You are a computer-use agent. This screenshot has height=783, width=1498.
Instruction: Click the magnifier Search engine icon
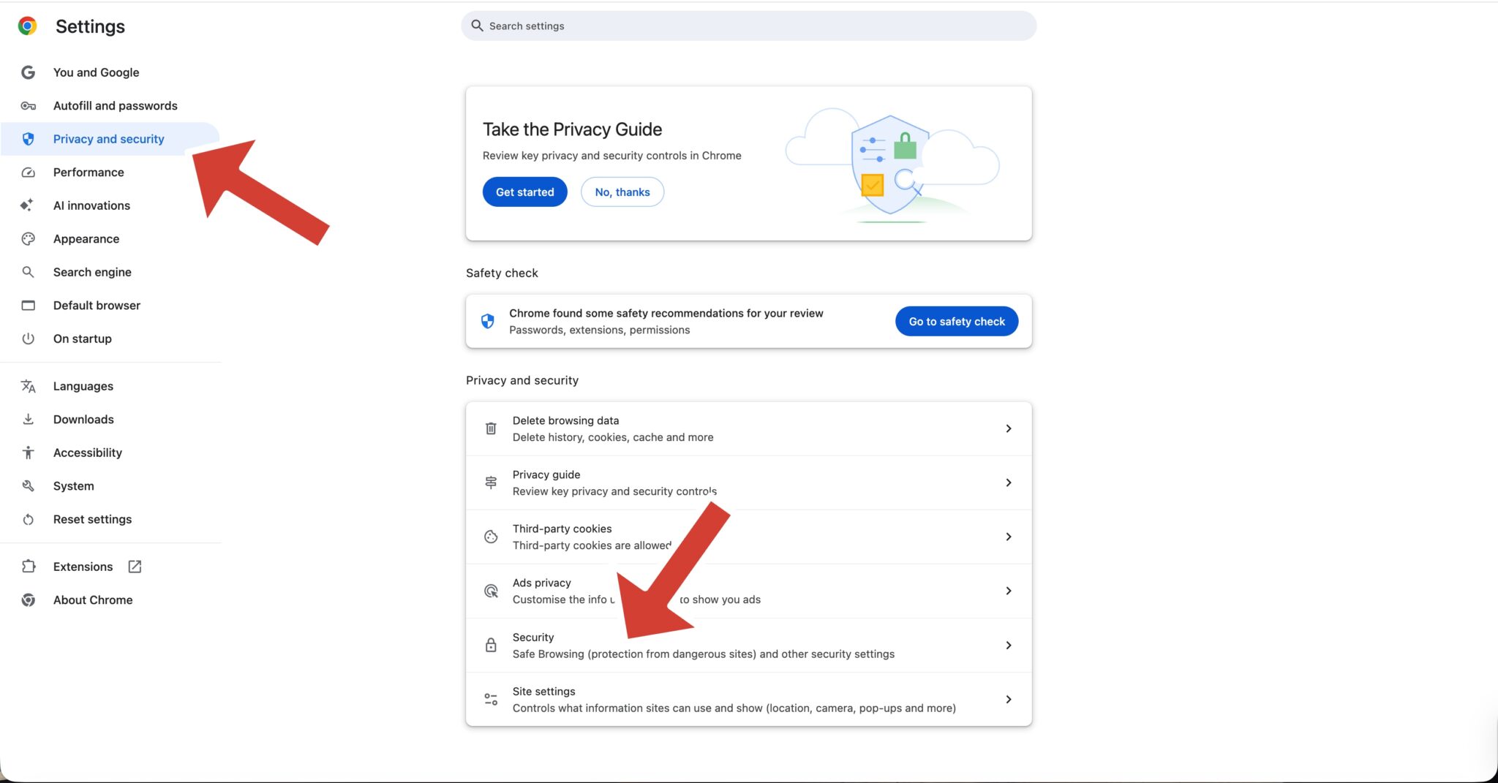click(28, 272)
